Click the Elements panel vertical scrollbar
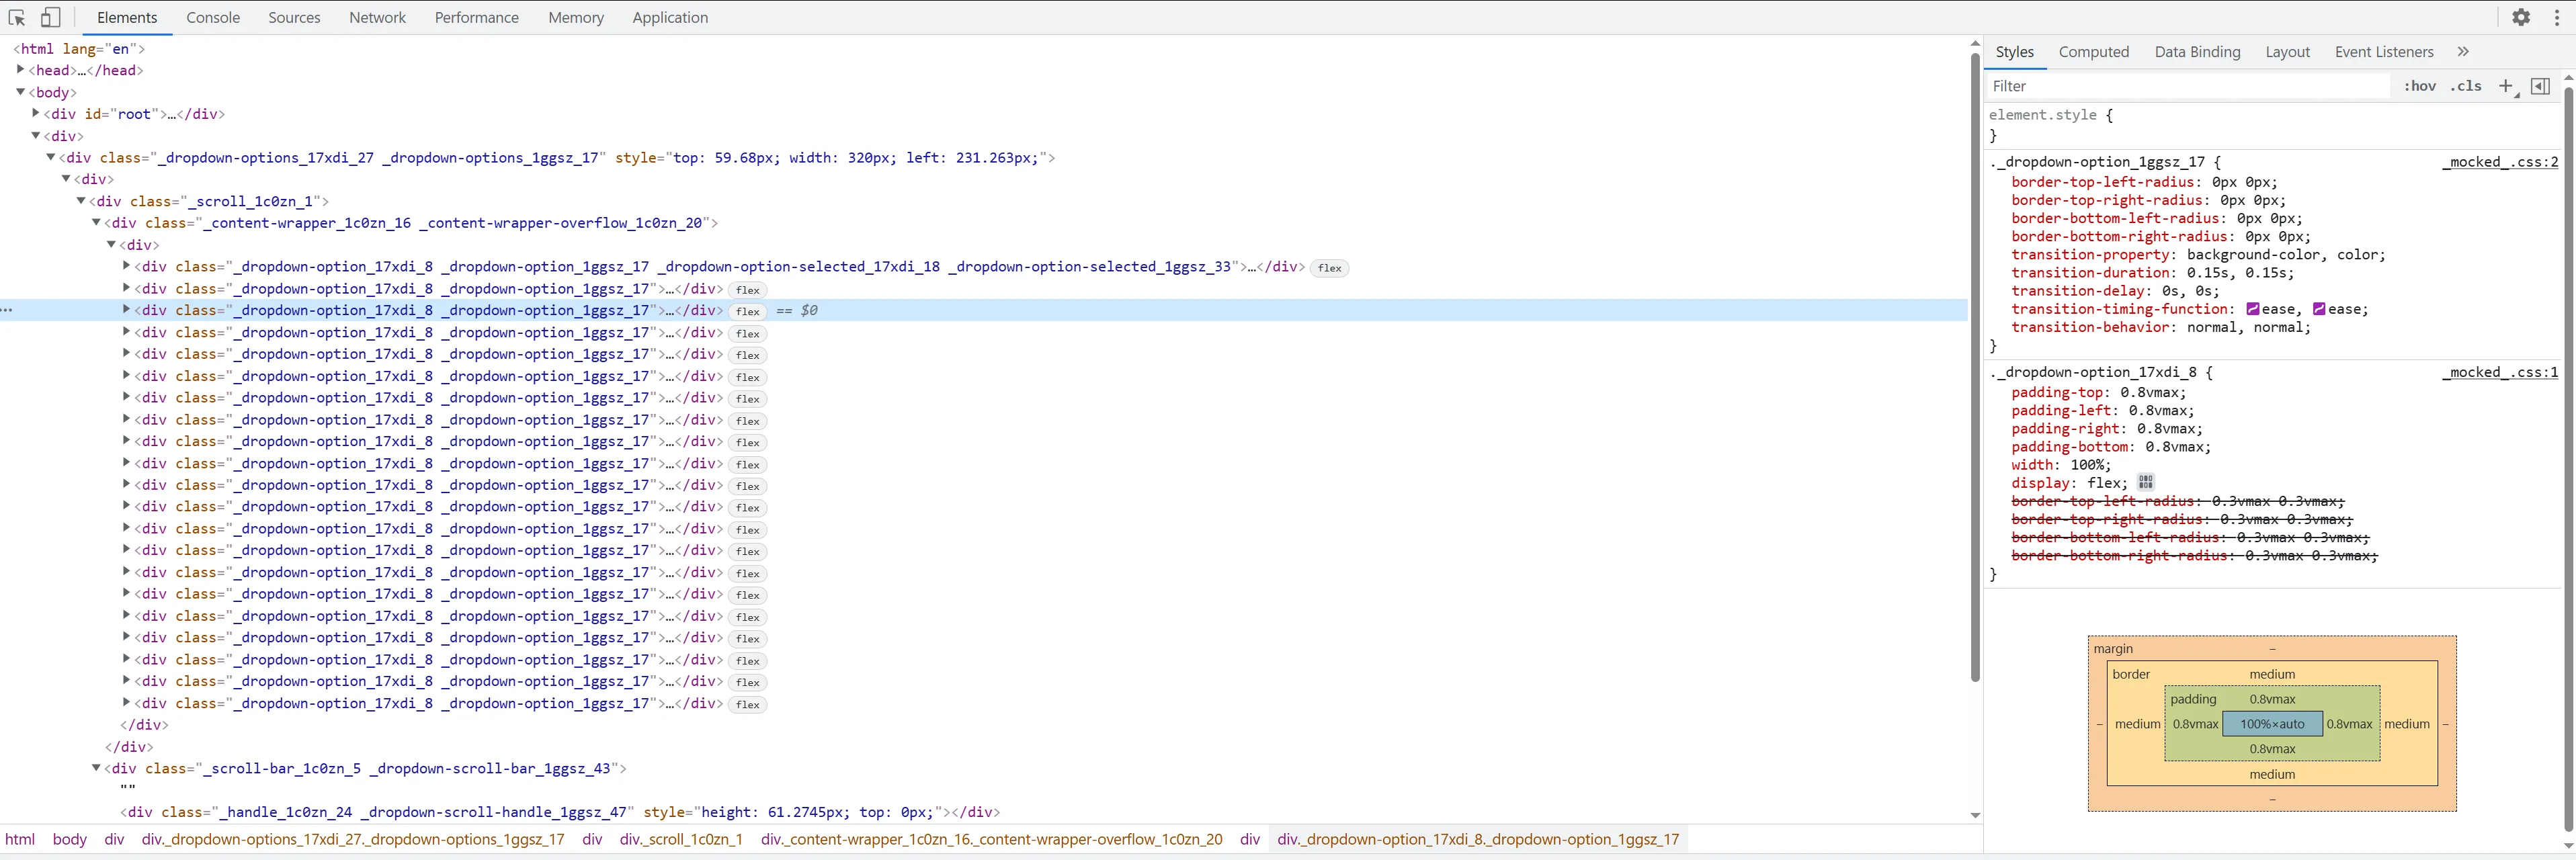 point(1975,367)
